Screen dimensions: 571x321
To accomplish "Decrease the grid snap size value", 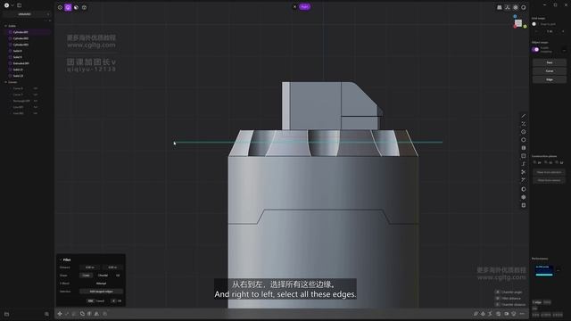I will tap(536, 31).
